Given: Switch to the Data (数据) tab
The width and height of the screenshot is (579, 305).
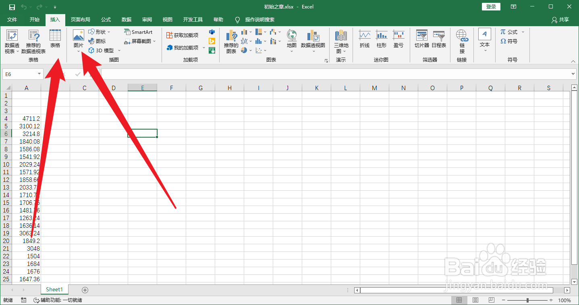Looking at the screenshot, I should 127,20.
